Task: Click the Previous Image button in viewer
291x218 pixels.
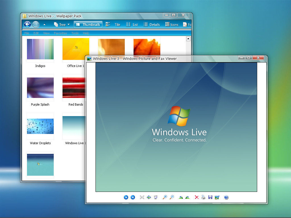Action: (126, 197)
